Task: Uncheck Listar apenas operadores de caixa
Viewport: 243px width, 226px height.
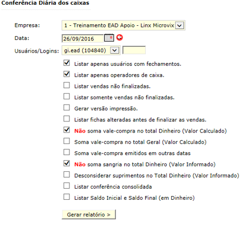Action: (x=67, y=74)
